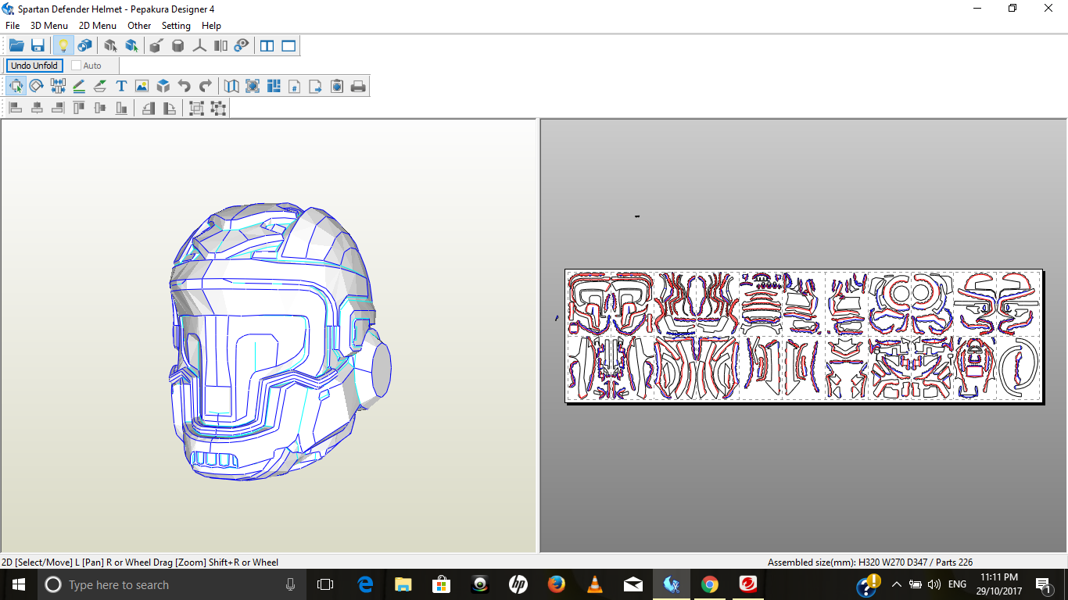Open VLC media player from the taskbar
The width and height of the screenshot is (1068, 600).
(x=595, y=584)
